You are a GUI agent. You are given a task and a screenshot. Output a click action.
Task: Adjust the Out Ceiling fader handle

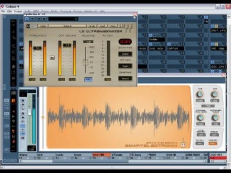click(67, 45)
